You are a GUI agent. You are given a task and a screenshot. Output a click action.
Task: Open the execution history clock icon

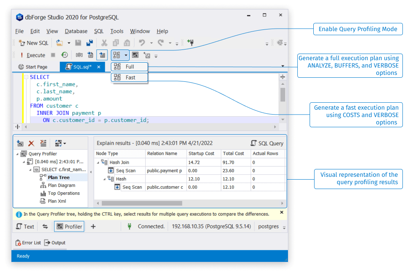click(x=65, y=55)
